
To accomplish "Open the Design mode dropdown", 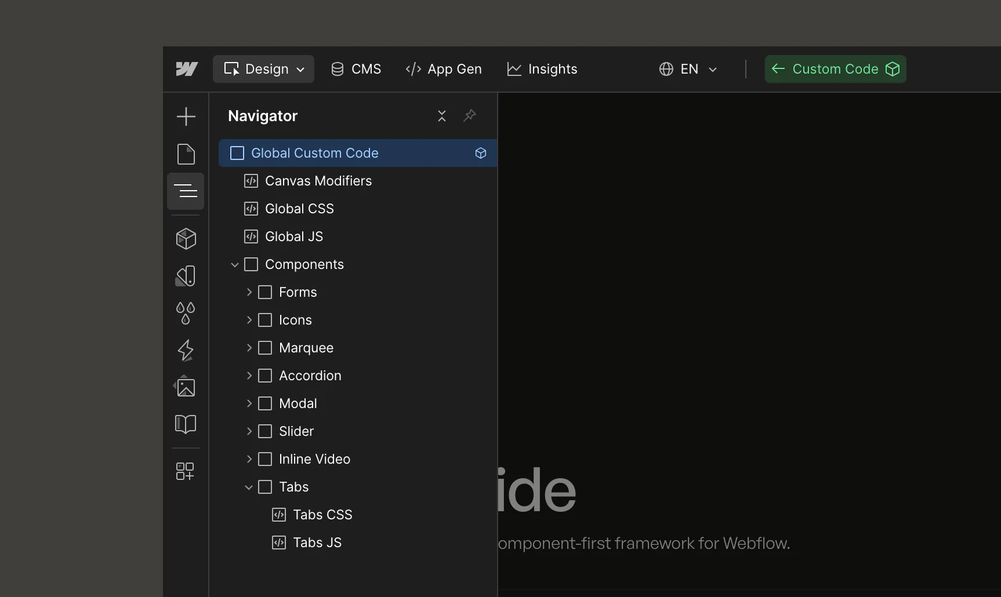I will pos(263,69).
